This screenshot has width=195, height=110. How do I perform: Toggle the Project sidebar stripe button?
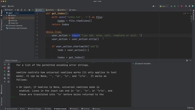[x=1, y=13]
